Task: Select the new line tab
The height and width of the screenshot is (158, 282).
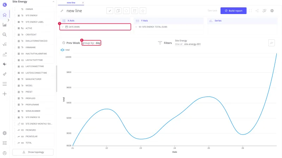Action: coord(71,3)
